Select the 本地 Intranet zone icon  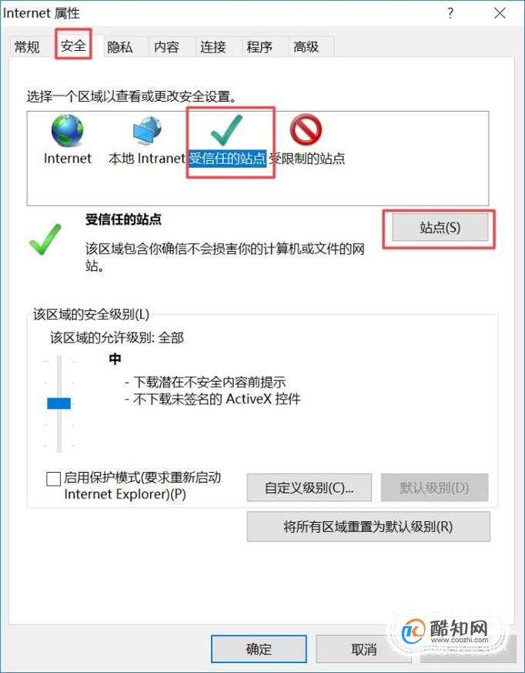[x=147, y=131]
